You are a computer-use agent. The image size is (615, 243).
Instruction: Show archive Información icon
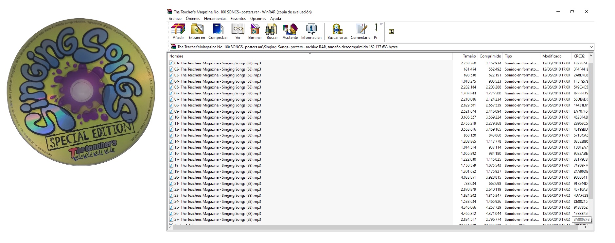[x=311, y=29]
